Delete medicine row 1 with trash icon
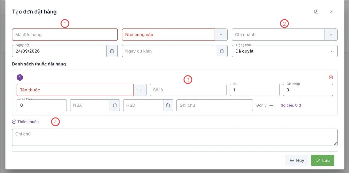The width and height of the screenshot is (349, 173). pyautogui.click(x=331, y=77)
